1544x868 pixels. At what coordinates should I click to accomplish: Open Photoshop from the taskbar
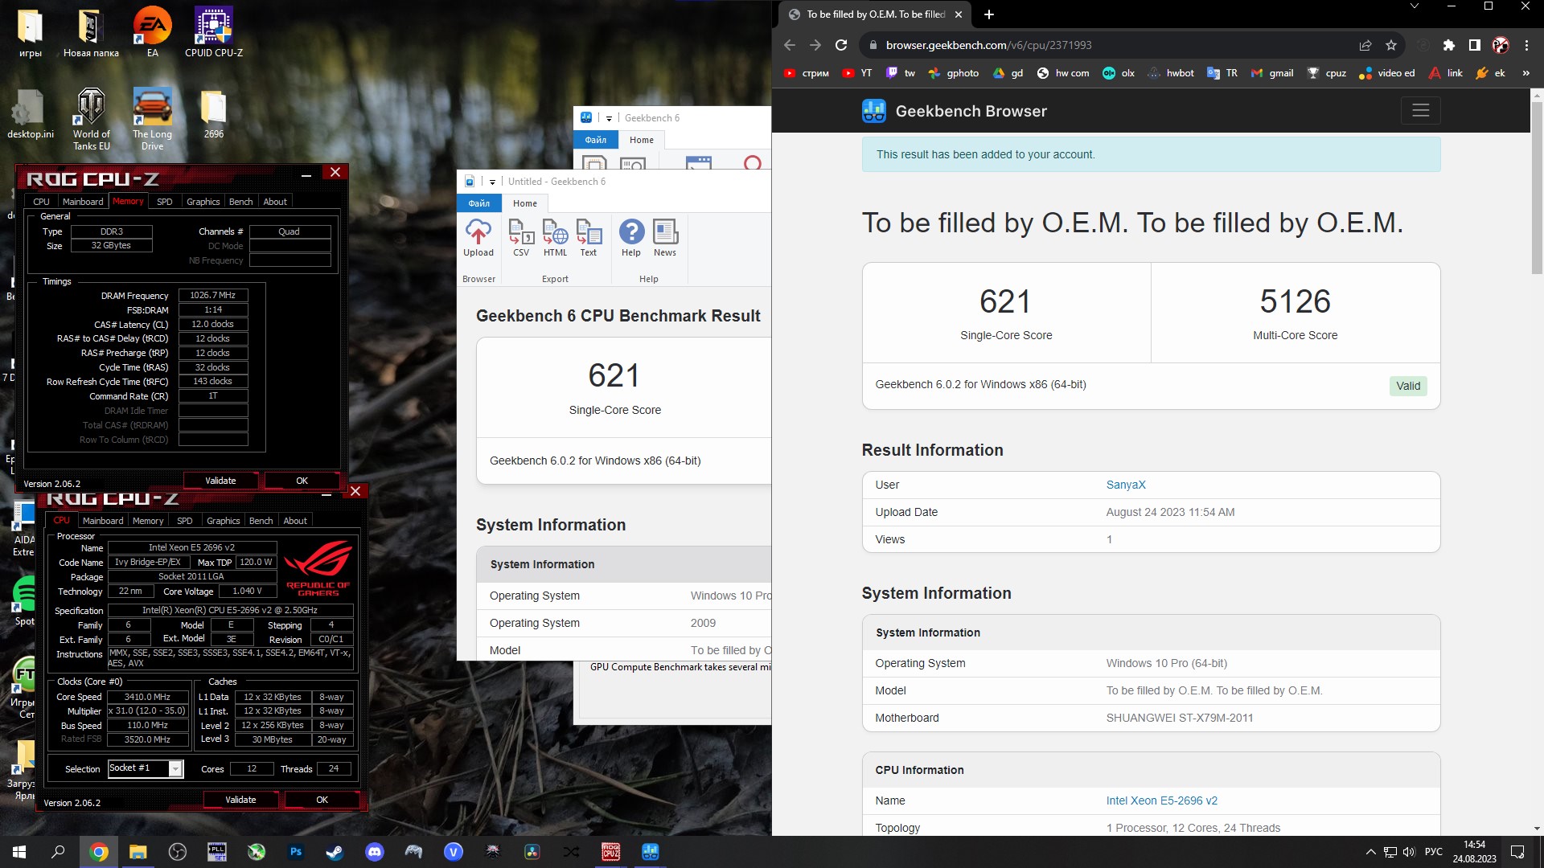click(296, 852)
